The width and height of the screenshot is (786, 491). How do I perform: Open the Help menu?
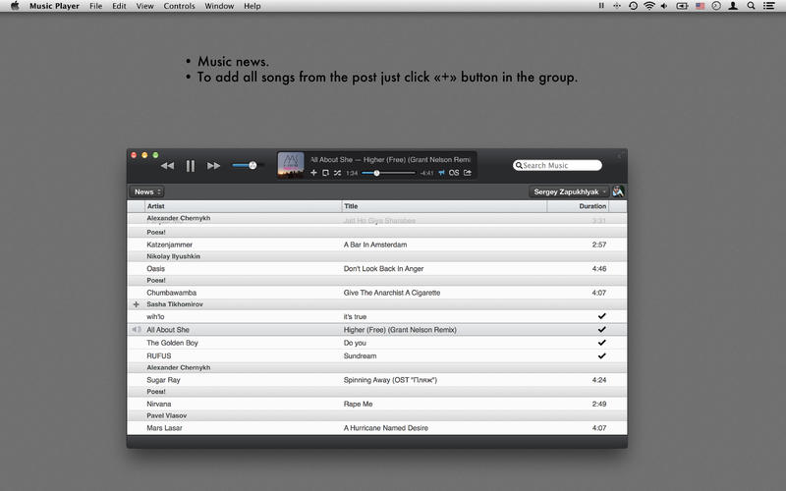[x=253, y=6]
